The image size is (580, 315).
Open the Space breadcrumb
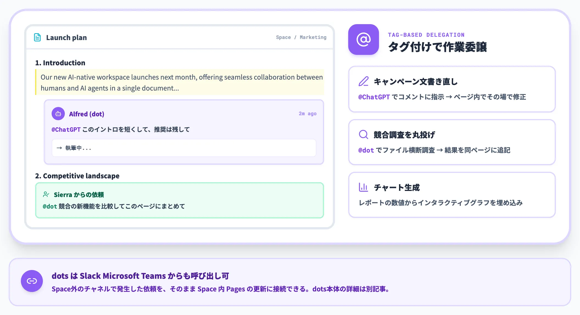283,37
